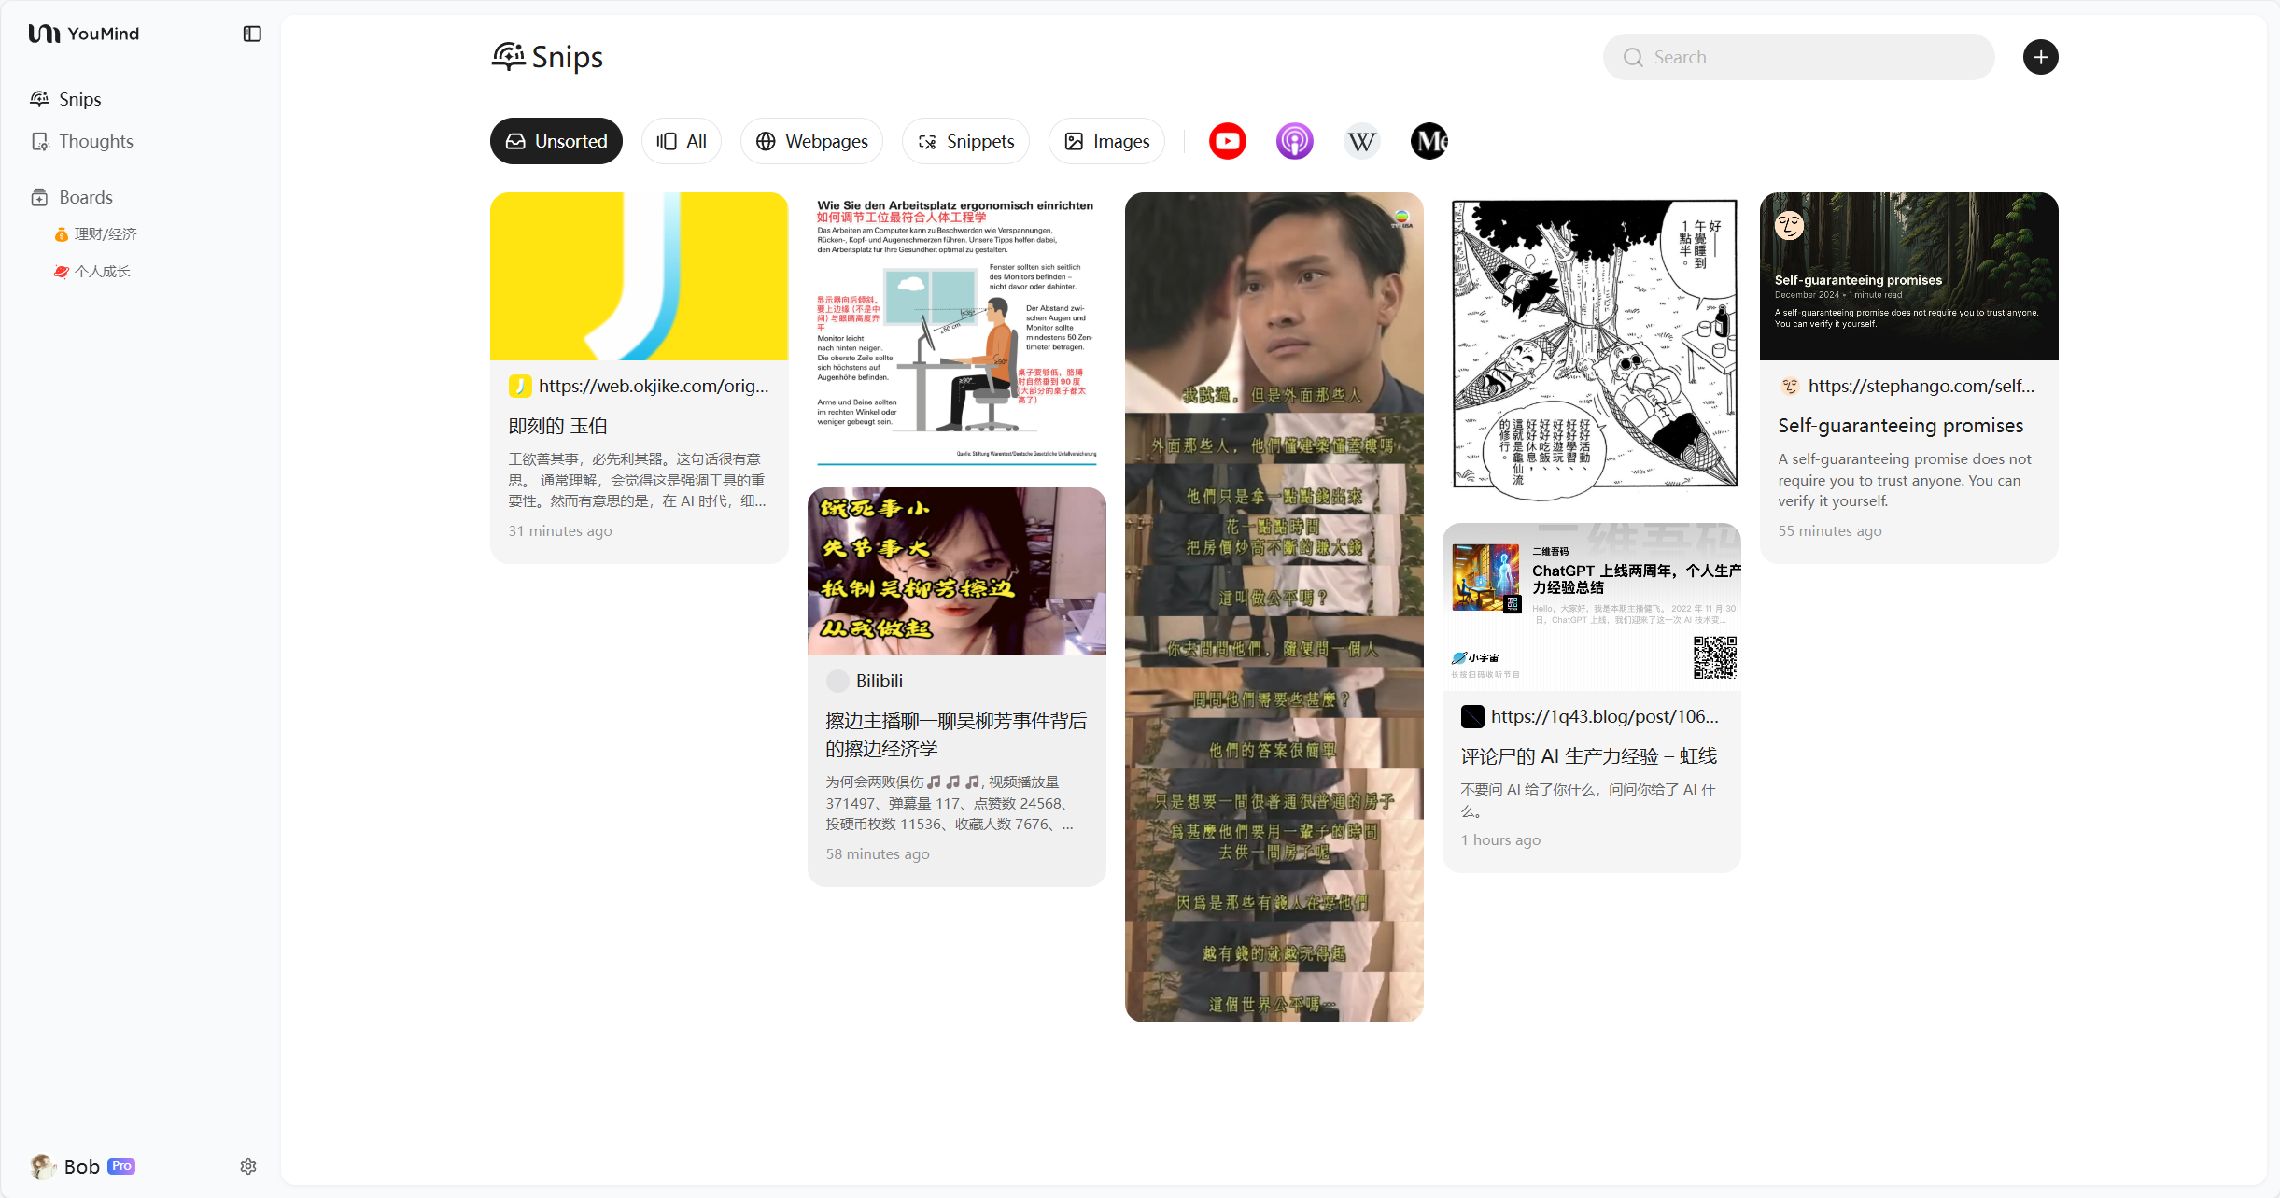Open Self-guaranteeing promises snip link
Screen dimensions: 2280x1198
point(1920,386)
